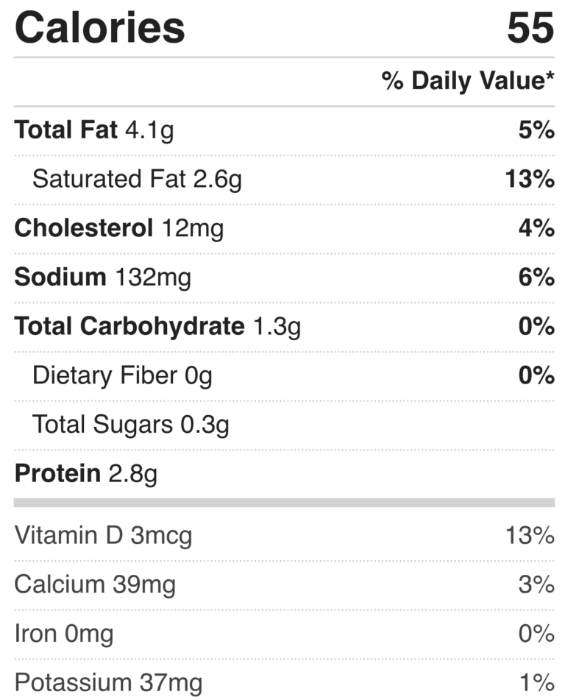Select the Total Sugars 0.3g label
The width and height of the screenshot is (565, 700).
coord(131,425)
